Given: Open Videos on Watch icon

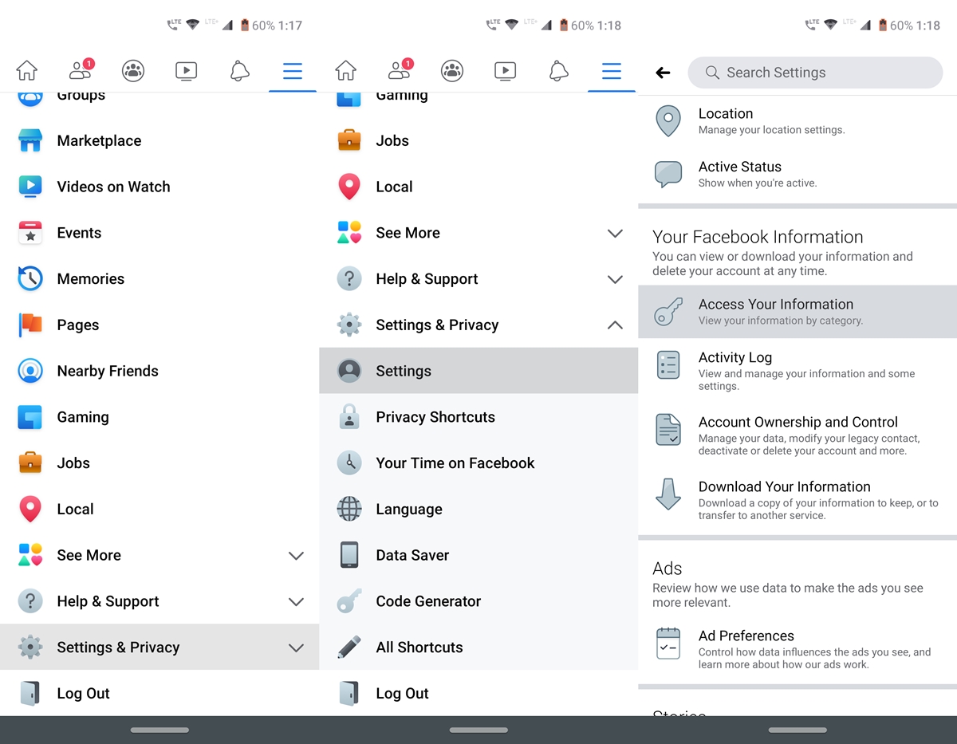Looking at the screenshot, I should click(30, 187).
